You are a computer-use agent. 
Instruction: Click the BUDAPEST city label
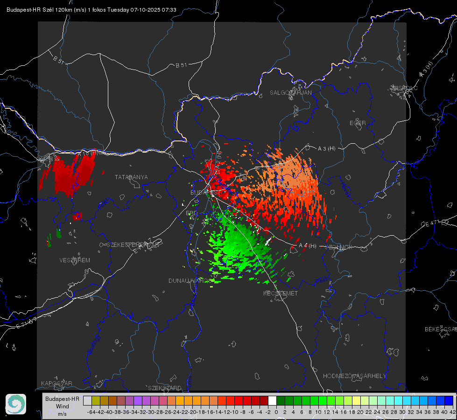(205, 192)
